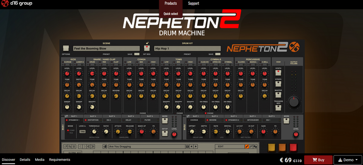Image resolution: width=363 pixels, height=165 pixels.
Task: Toggle the INT SEQ button
Action: click(147, 48)
